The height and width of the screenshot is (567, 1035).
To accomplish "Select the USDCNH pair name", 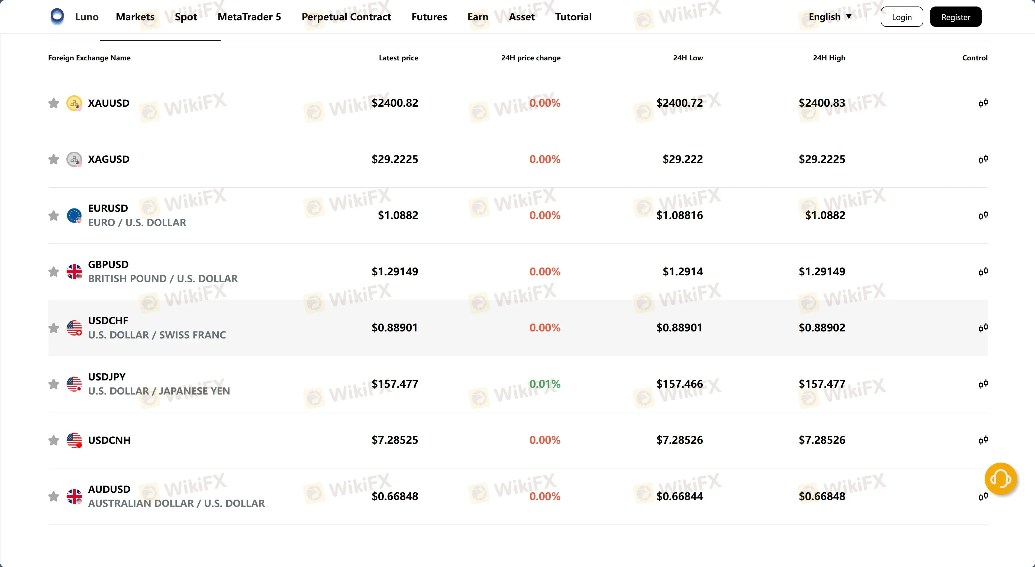I will [x=109, y=441].
